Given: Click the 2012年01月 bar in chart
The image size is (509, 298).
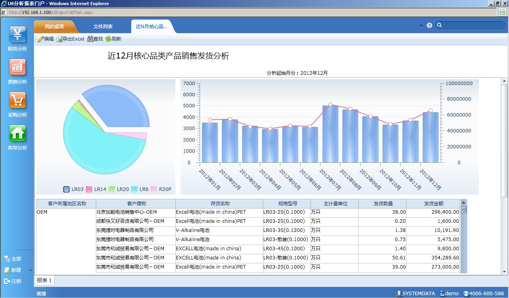Looking at the screenshot, I should click(x=210, y=142).
